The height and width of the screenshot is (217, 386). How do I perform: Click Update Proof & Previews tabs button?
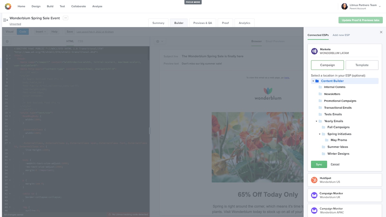pos(360,20)
